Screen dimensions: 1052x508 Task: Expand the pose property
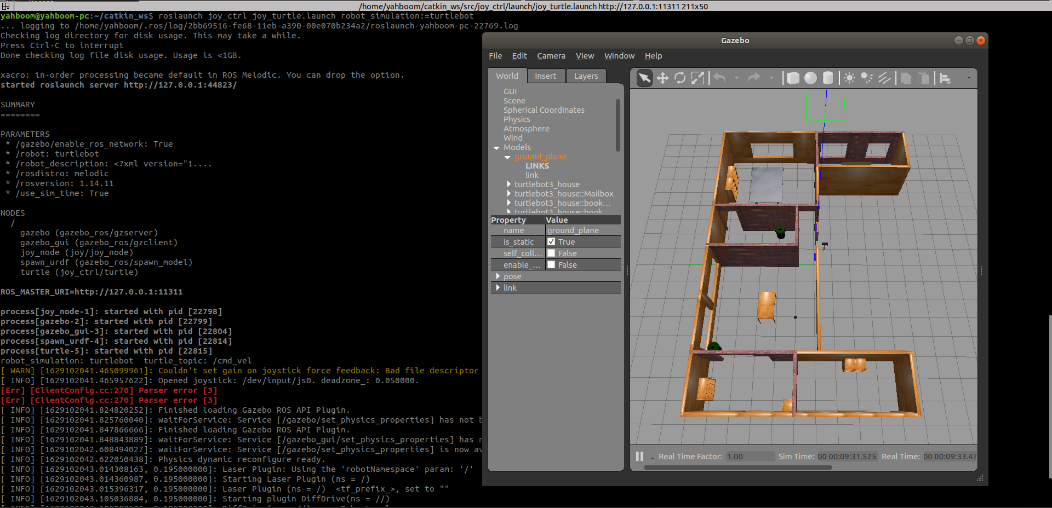click(498, 276)
